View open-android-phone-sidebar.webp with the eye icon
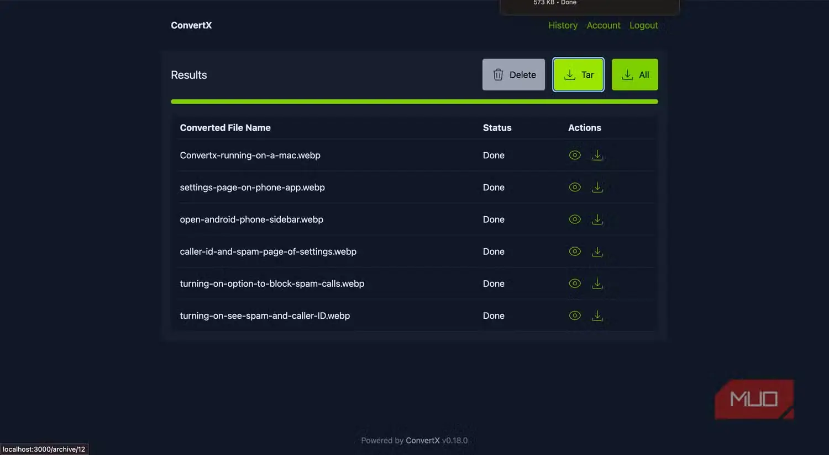The width and height of the screenshot is (829, 455). [x=575, y=220]
